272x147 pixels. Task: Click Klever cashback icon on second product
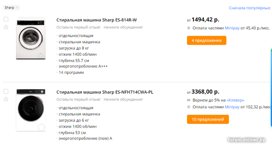click(189, 100)
